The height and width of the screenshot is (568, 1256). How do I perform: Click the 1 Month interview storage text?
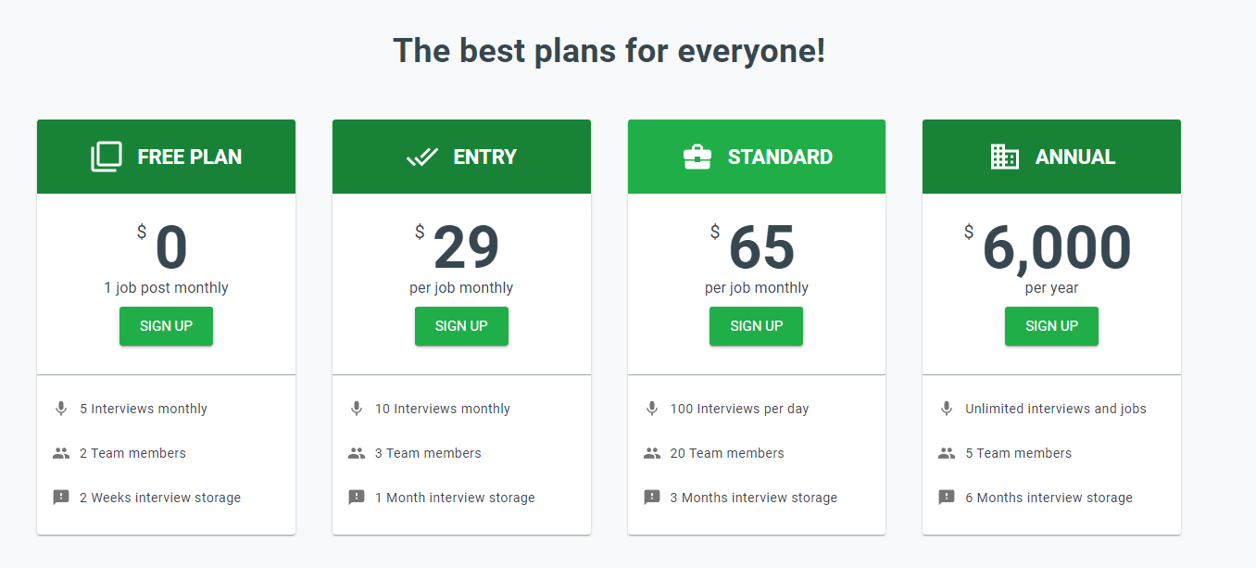(x=455, y=498)
